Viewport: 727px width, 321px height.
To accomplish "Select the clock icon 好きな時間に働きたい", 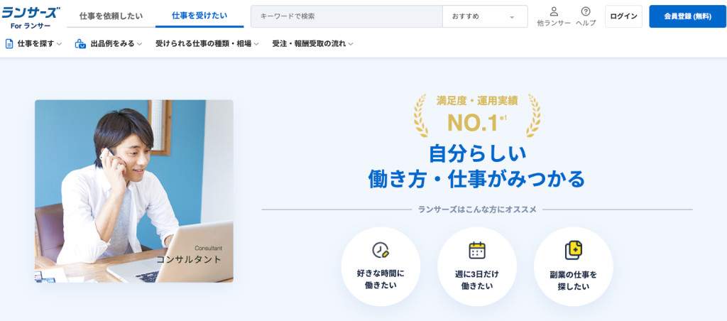I will (x=381, y=250).
